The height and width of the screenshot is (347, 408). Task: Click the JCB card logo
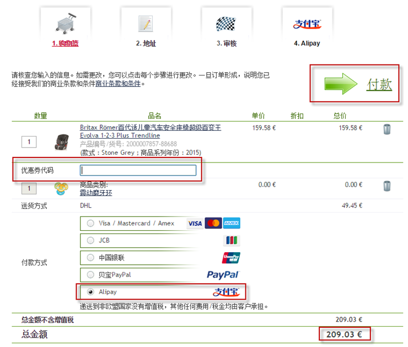click(x=232, y=241)
